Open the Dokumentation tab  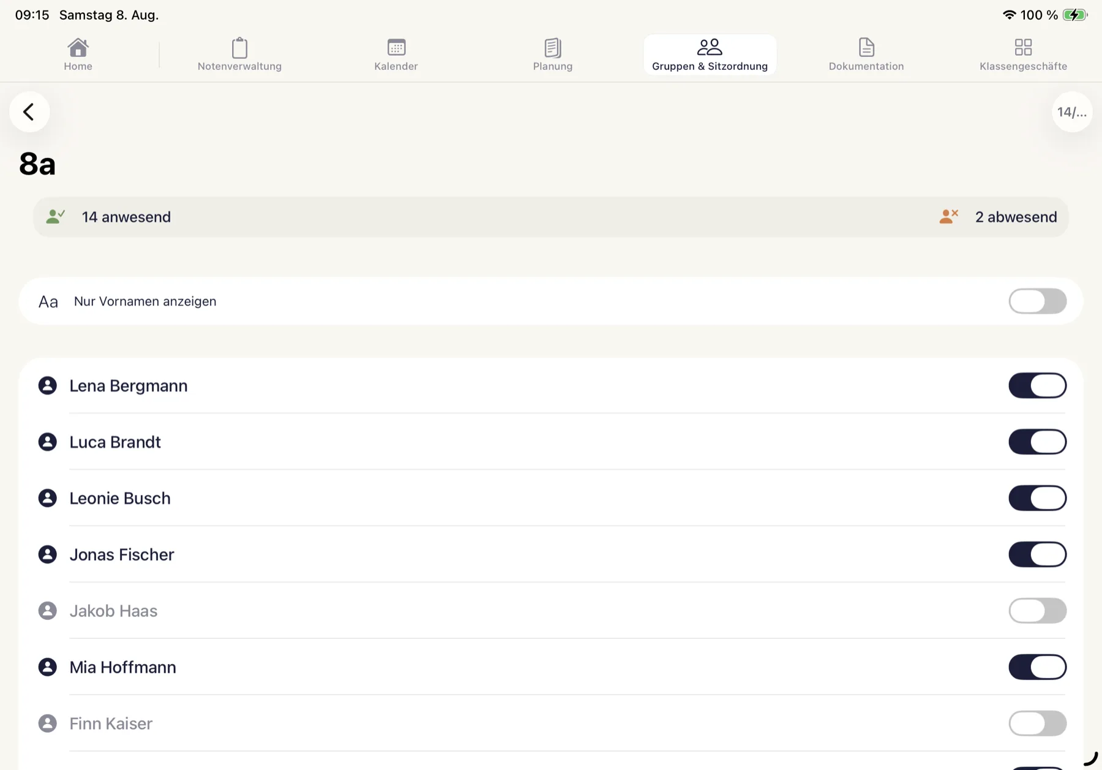[x=866, y=55]
